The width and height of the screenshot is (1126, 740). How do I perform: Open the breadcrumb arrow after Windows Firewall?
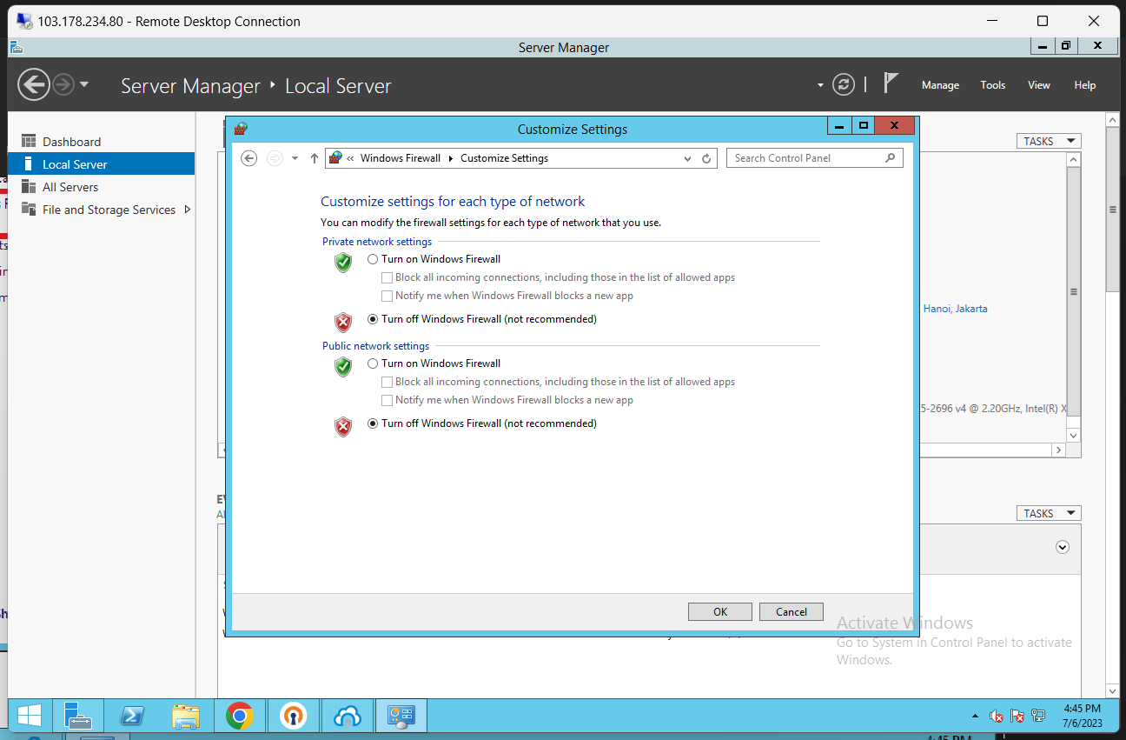(x=450, y=158)
